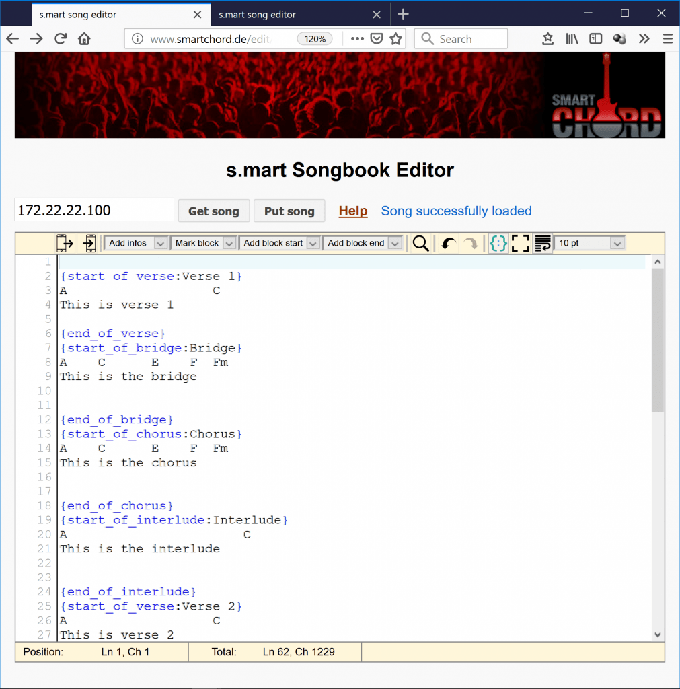Show more toolbar items chevron
680x689 pixels.
tap(644, 38)
